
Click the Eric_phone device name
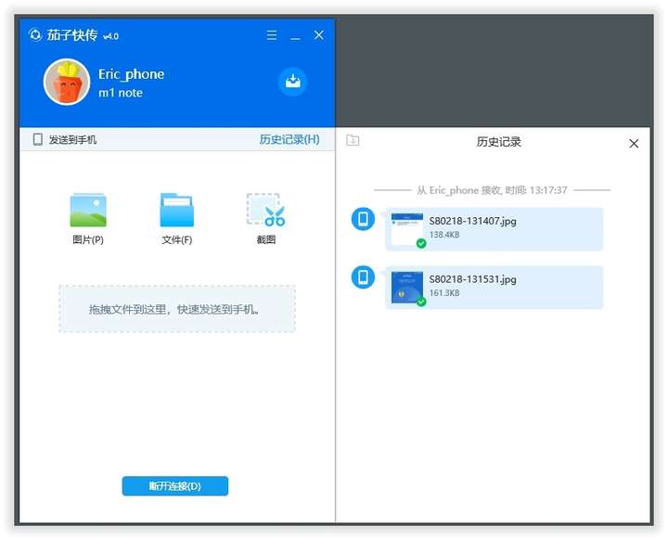coord(131,74)
